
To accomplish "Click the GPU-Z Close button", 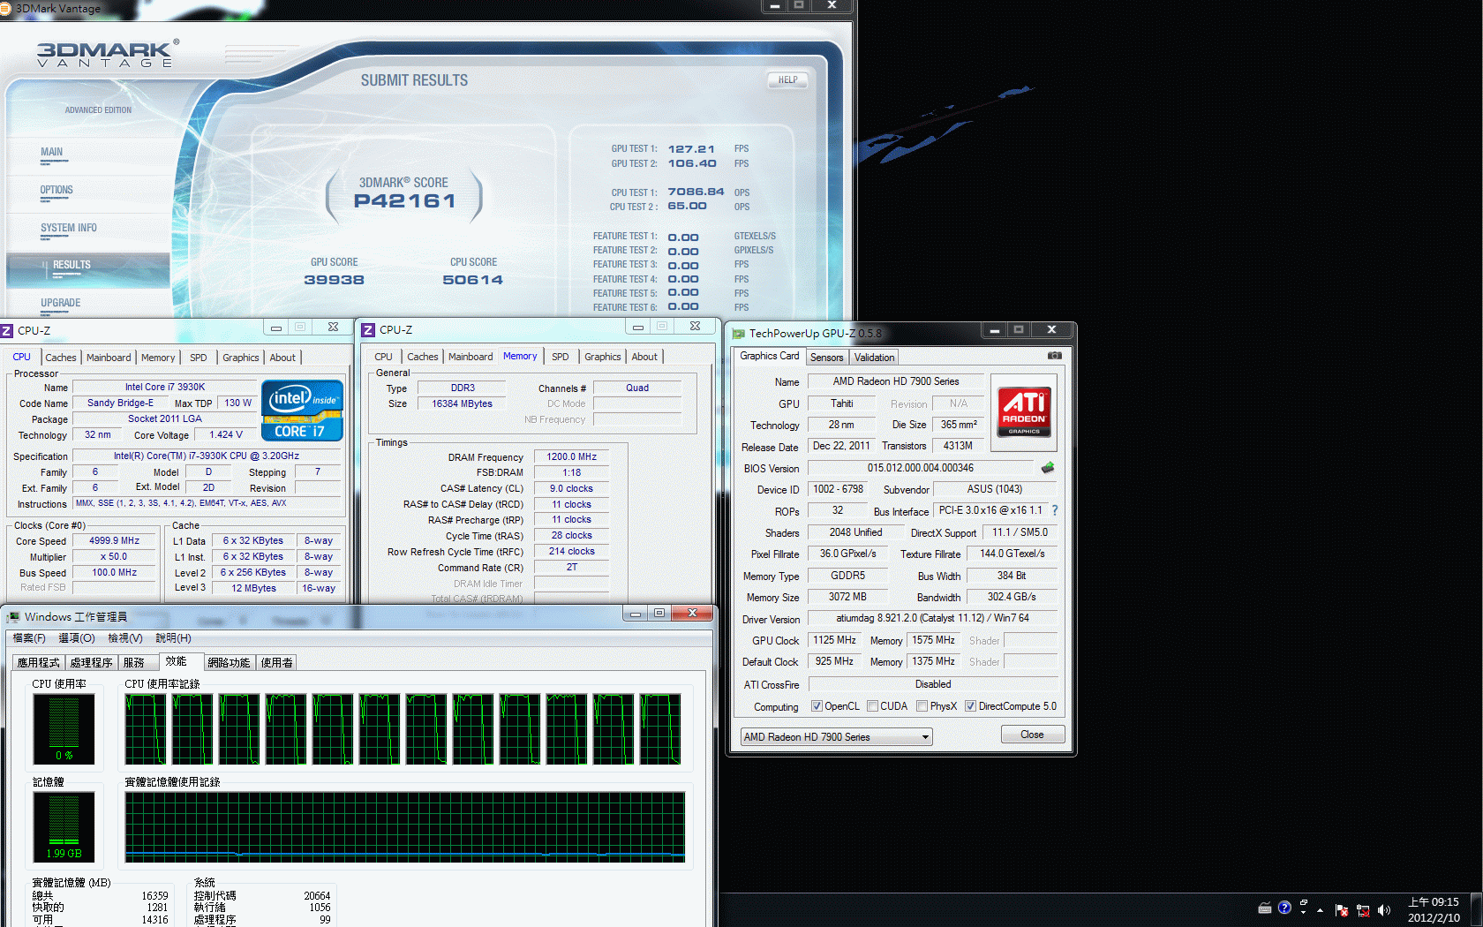I will [1032, 735].
